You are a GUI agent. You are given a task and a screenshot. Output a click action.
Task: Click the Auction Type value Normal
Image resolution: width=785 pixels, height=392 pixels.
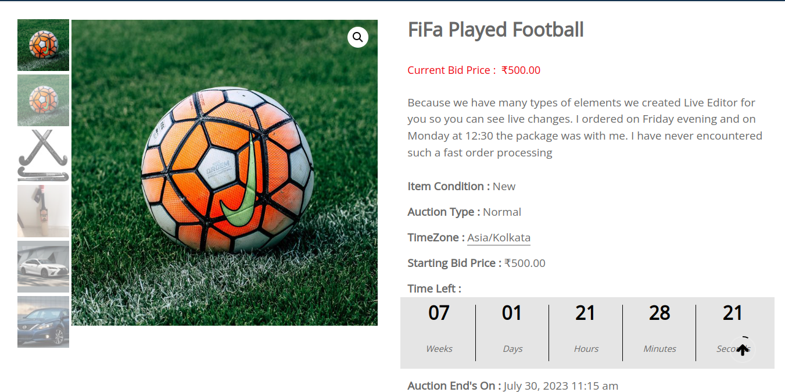[x=502, y=212]
